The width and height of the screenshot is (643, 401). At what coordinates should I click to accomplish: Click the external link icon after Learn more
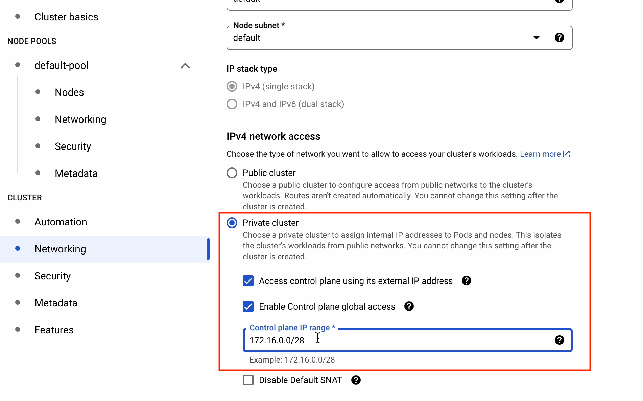coord(566,154)
